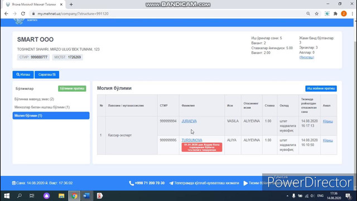Screen dimensions: 357x201
Task: Close the Ягона Миллий Меҳнат Тизими tab
Action: pos(61,4)
